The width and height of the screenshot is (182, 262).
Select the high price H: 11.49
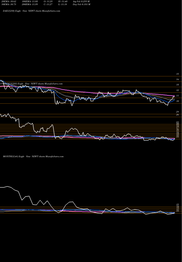(63, 1)
